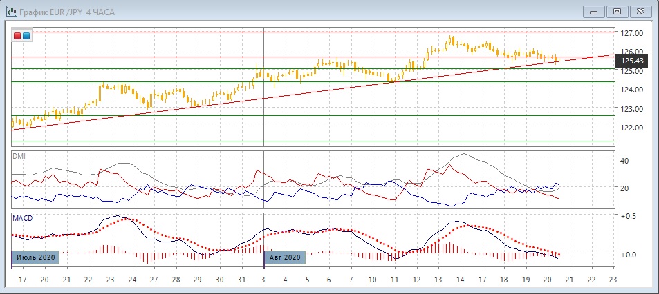Click the 127.00 price axis label

pos(632,32)
